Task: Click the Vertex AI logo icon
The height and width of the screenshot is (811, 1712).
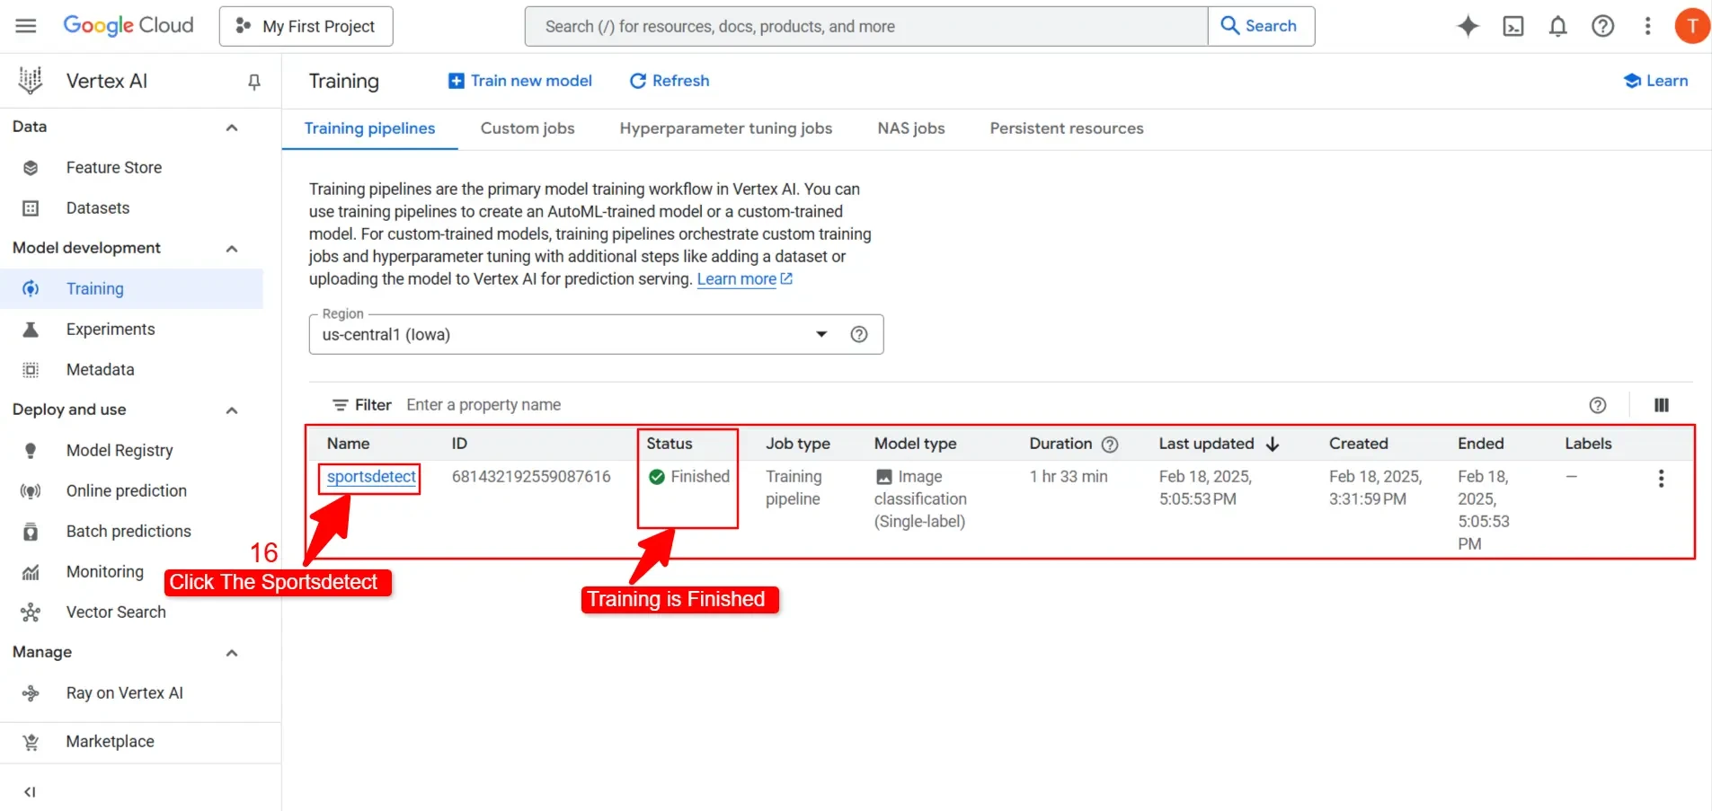Action: point(31,81)
